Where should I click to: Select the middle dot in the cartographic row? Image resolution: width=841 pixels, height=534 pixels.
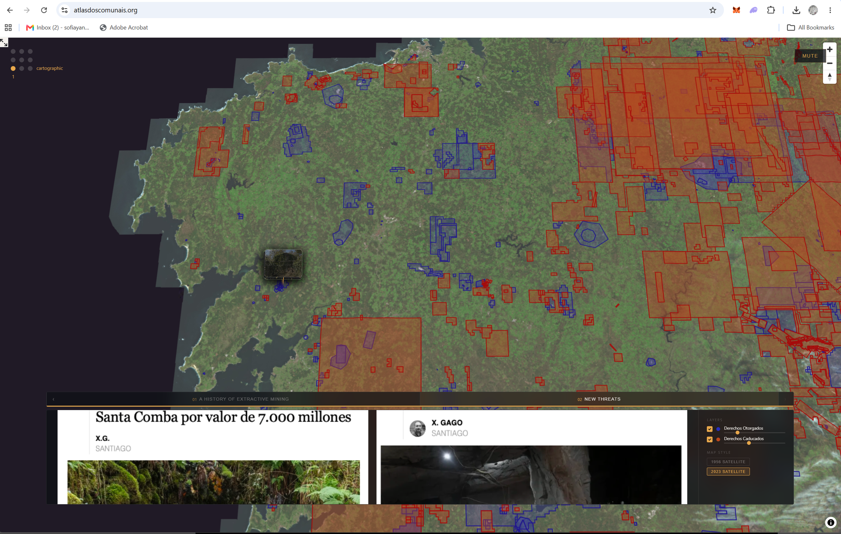point(22,69)
